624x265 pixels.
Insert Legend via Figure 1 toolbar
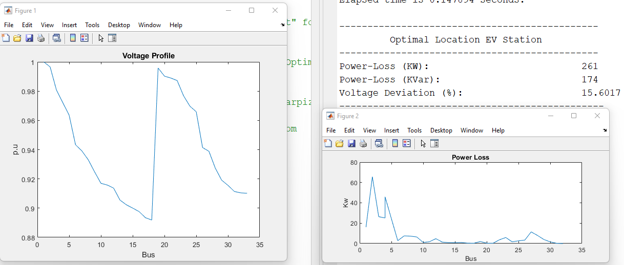85,38
